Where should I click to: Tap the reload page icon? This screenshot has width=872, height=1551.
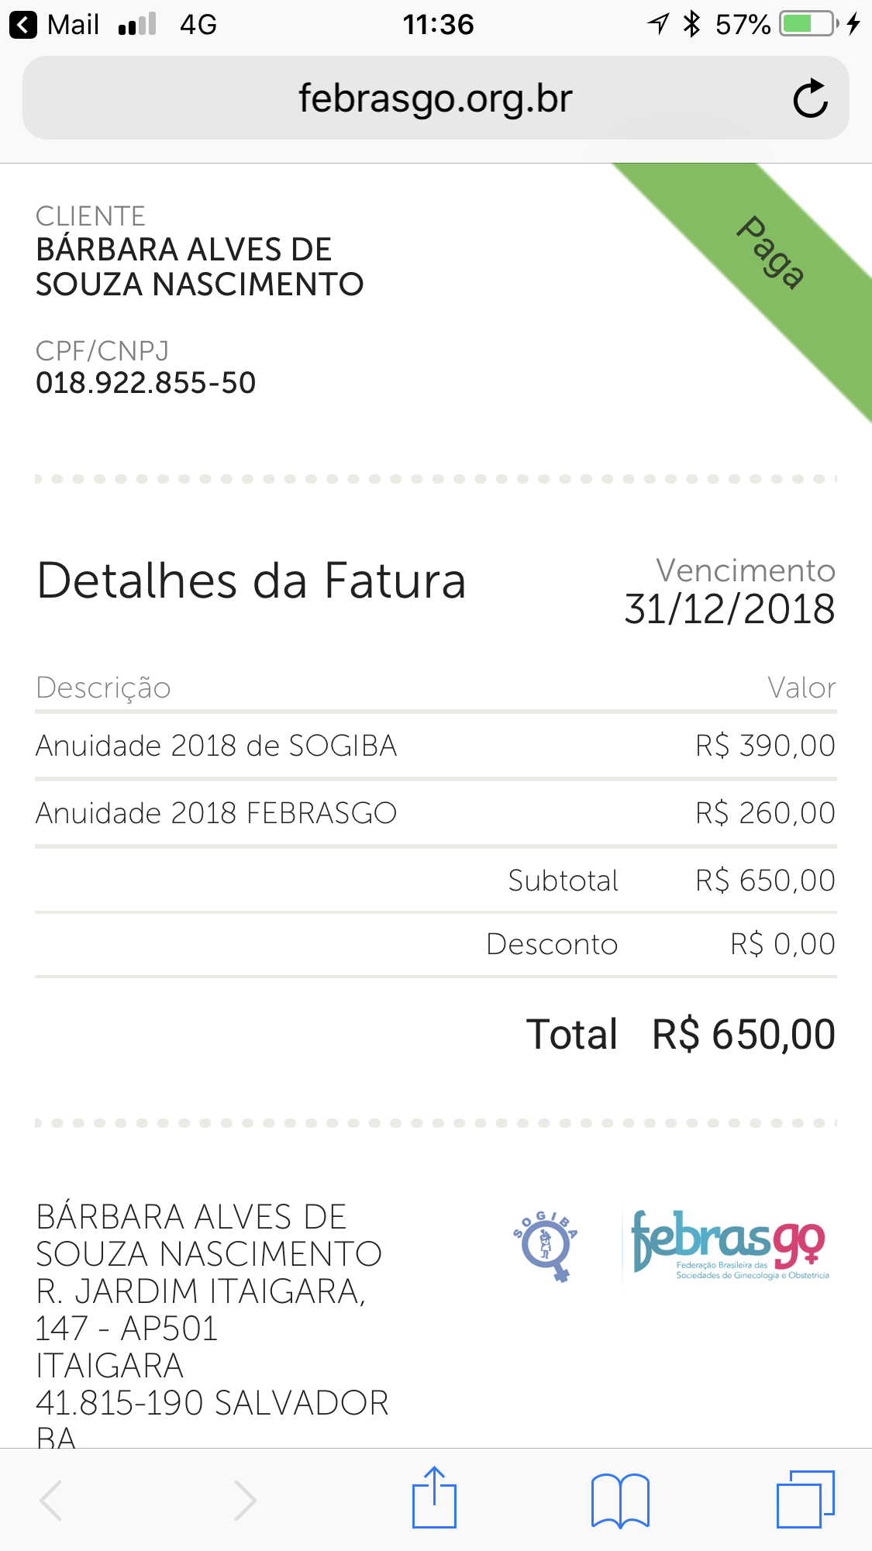pyautogui.click(x=810, y=98)
